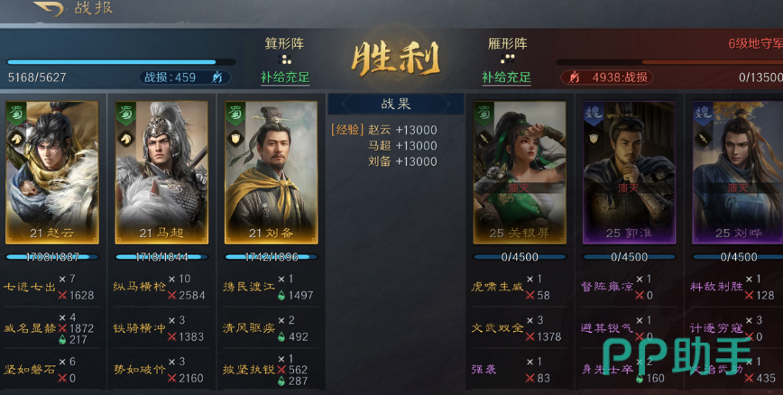Click the shield icon on 刘备's card

click(x=235, y=137)
